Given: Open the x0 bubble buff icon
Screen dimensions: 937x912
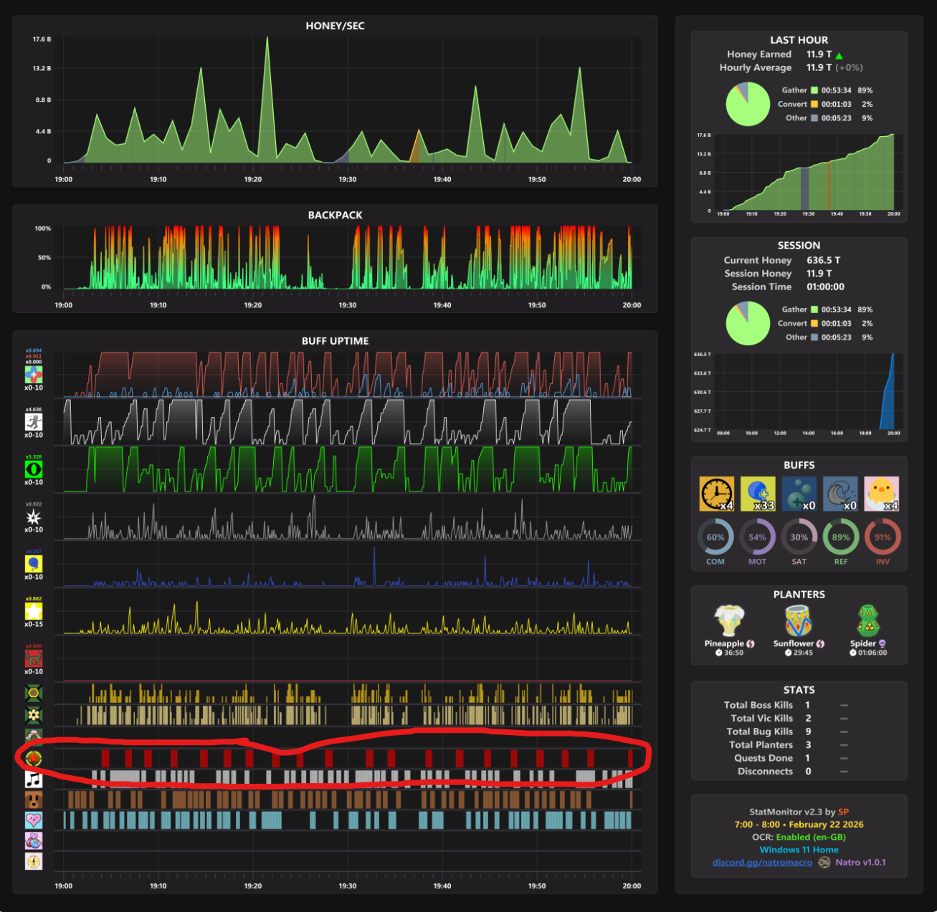Looking at the screenshot, I should tap(799, 494).
